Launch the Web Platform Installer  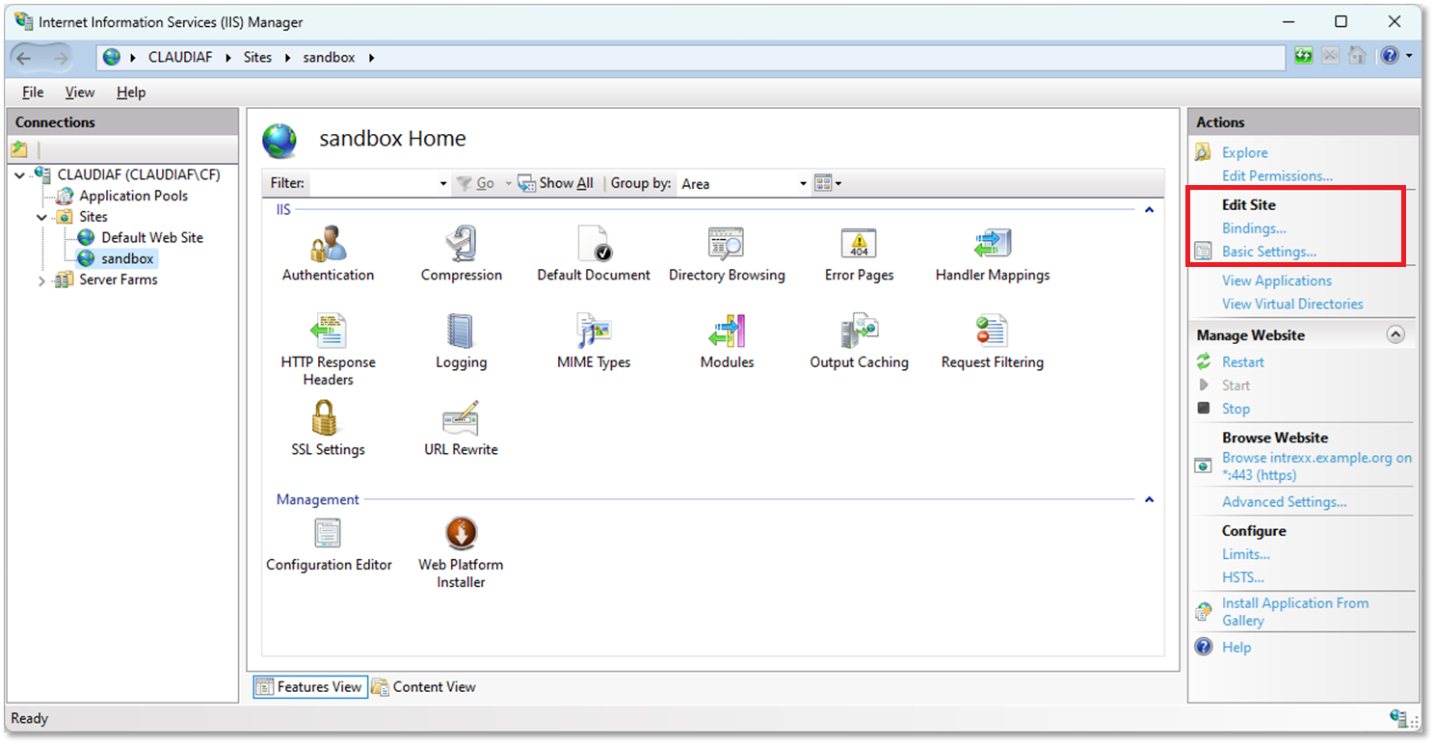tap(461, 534)
